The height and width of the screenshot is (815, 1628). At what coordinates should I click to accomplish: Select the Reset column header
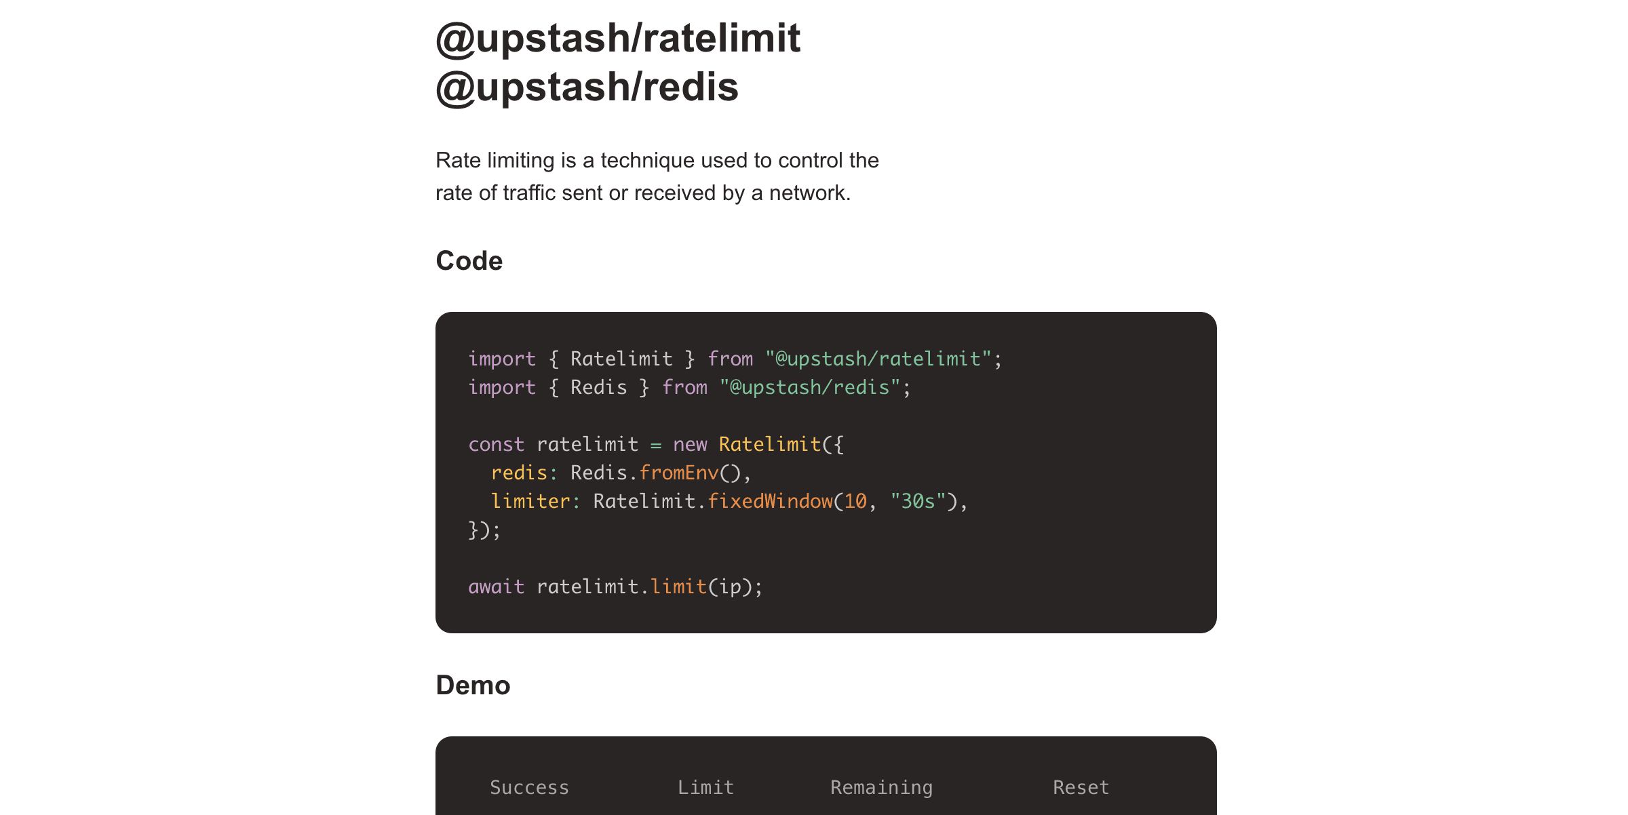pos(1081,787)
